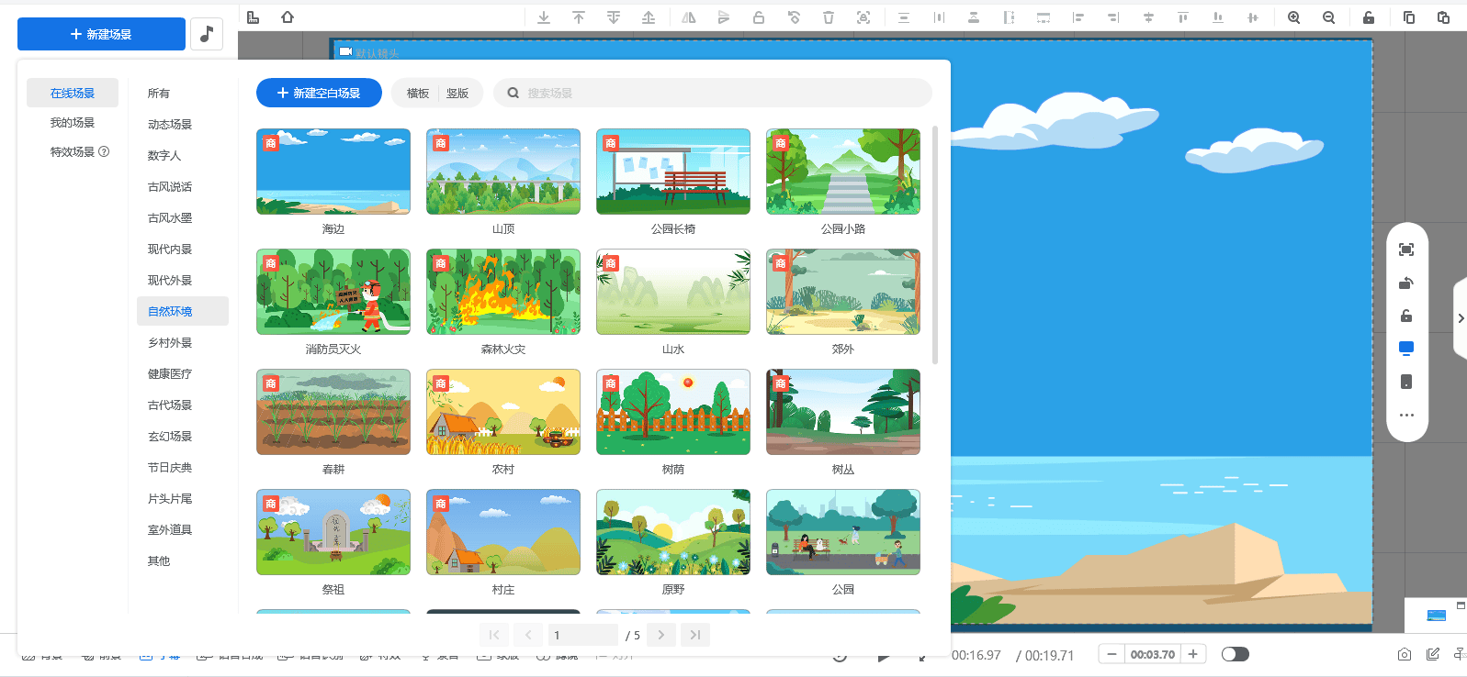Click the zoom out magnifier icon

pyautogui.click(x=1328, y=17)
